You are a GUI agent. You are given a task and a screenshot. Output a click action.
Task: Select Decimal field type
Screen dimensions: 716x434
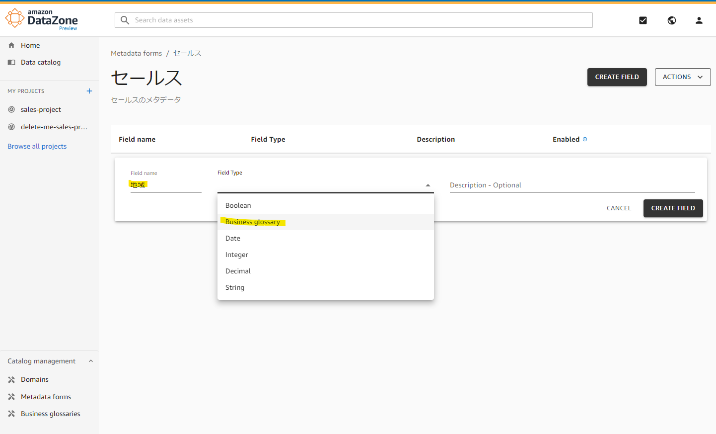pos(326,271)
